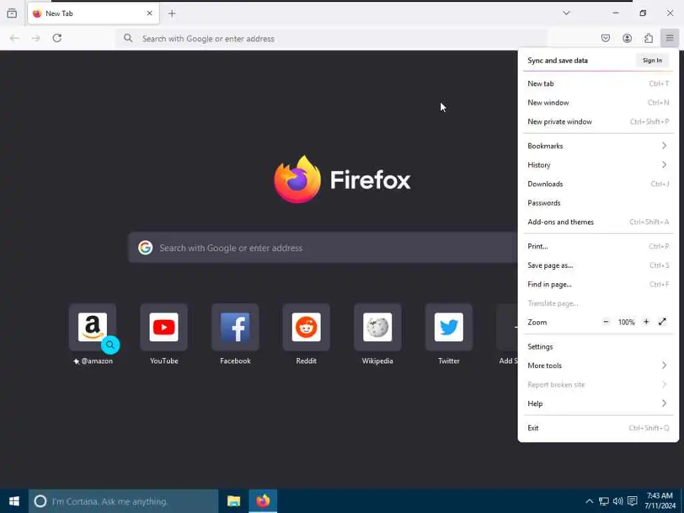Click the magnifier icon in address bar
Image resolution: width=684 pixels, height=513 pixels.
[128, 38]
